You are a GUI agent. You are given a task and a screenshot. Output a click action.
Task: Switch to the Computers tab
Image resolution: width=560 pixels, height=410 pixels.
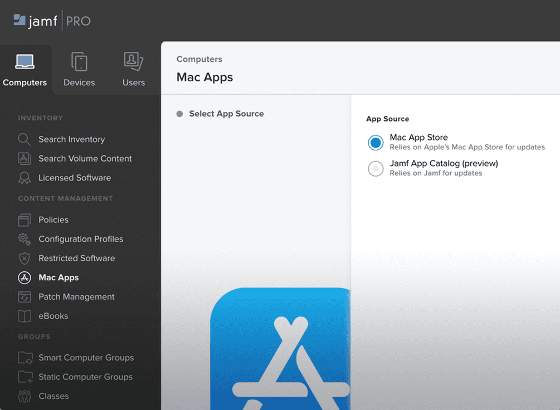[25, 70]
